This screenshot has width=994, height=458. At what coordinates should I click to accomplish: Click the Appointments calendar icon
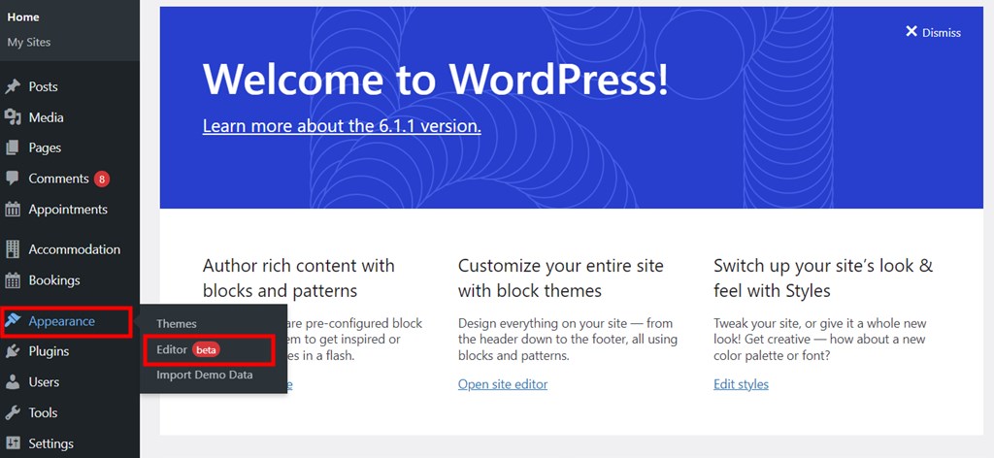click(x=13, y=209)
